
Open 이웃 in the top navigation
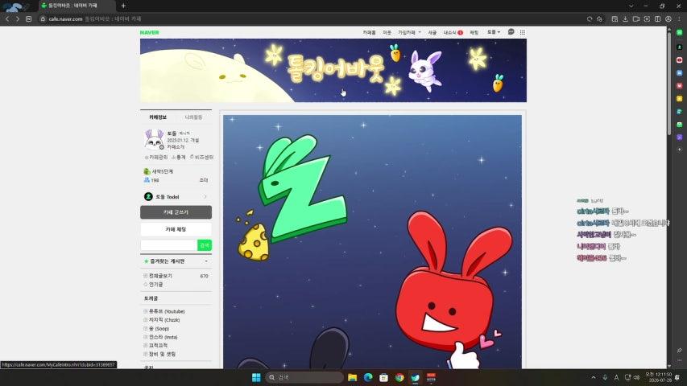point(387,32)
